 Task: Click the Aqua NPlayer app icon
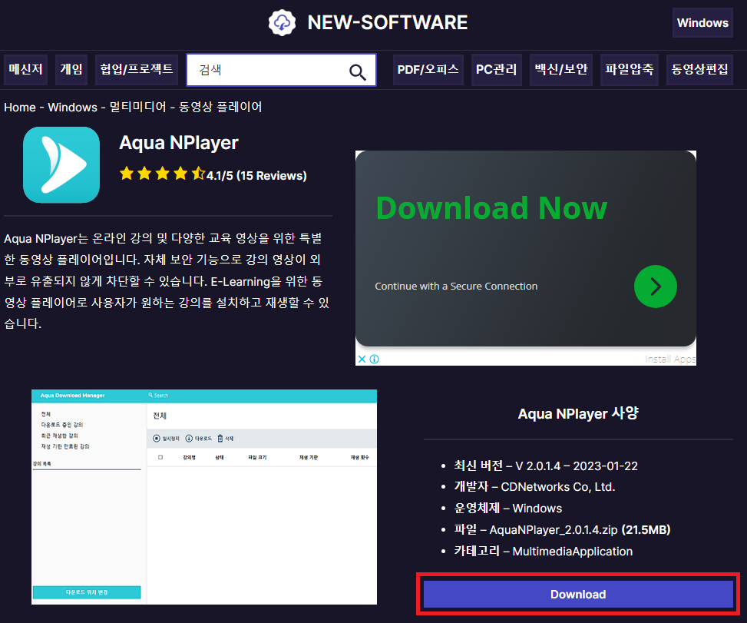[61, 165]
